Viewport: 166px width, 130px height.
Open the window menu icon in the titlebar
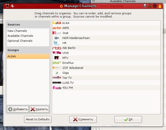point(7,6)
